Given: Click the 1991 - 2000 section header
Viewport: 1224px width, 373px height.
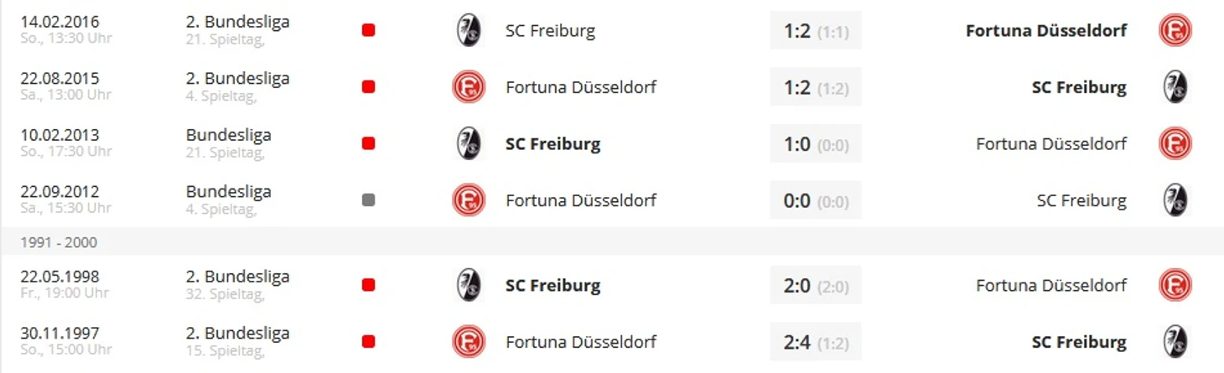Looking at the screenshot, I should pos(612,242).
